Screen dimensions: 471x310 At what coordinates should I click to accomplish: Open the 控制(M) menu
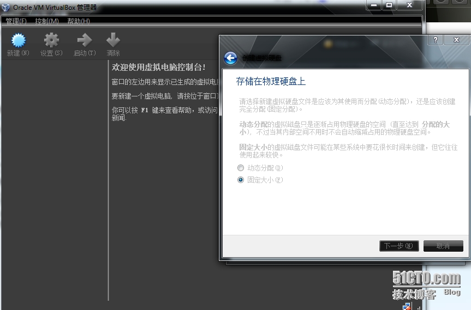pos(47,21)
